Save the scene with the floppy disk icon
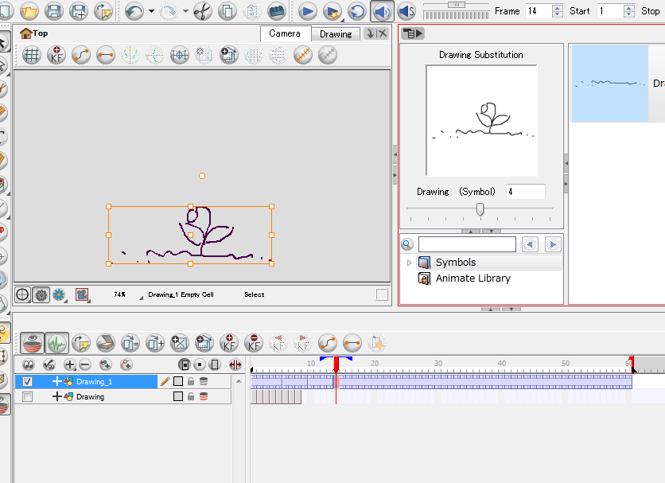The image size is (665, 483). pos(54,11)
